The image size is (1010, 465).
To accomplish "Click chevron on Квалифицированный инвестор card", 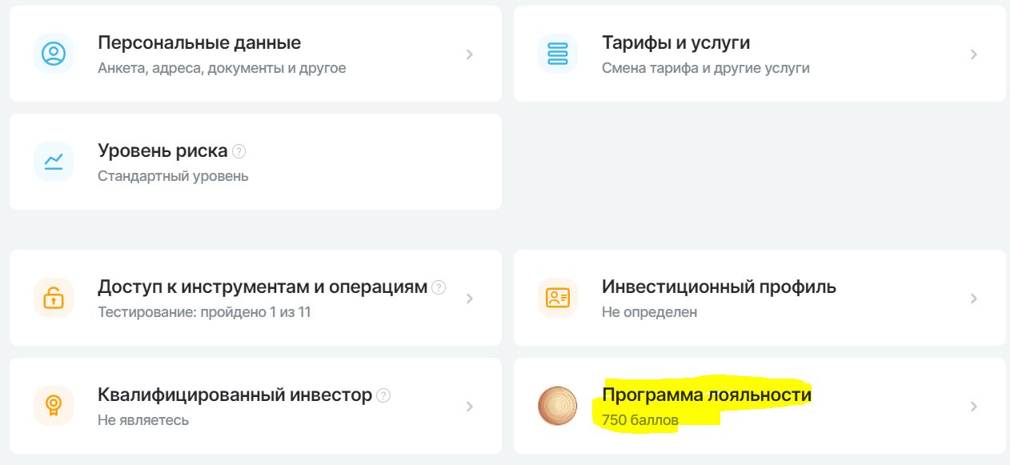I will click(x=470, y=407).
